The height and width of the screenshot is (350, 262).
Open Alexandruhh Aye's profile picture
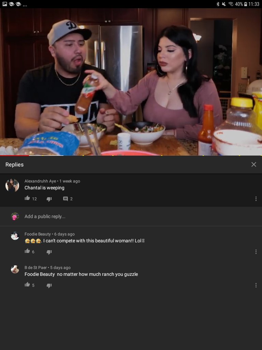12,185
